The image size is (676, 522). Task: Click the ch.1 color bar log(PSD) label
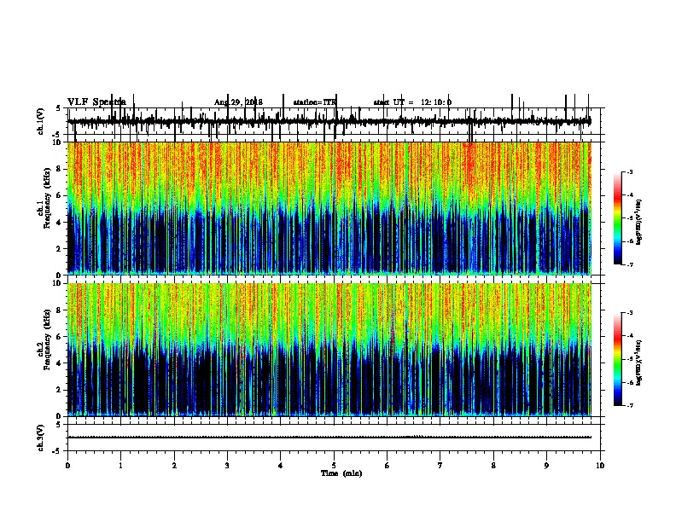[x=639, y=223]
